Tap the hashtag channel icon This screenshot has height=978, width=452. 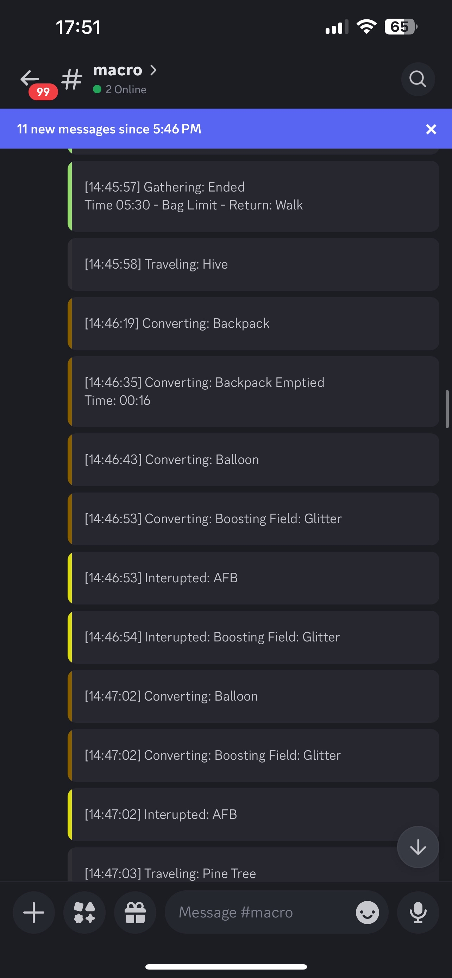click(72, 79)
